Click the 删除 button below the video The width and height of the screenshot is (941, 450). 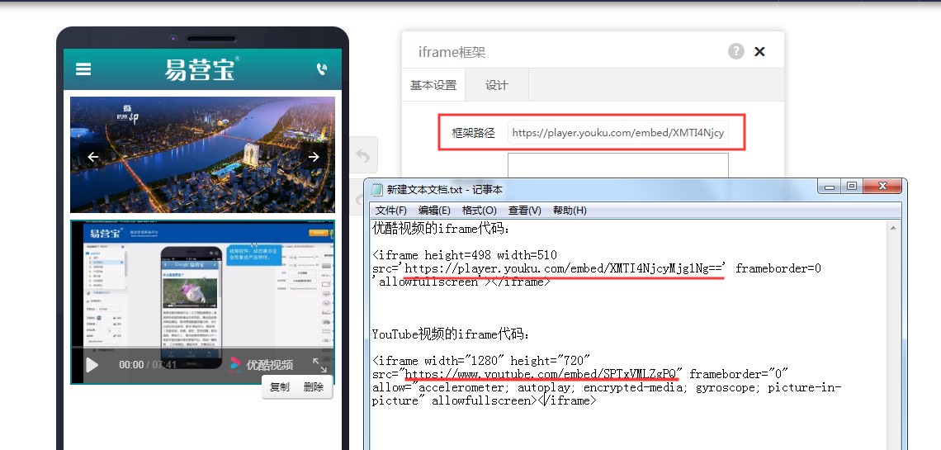point(314,387)
